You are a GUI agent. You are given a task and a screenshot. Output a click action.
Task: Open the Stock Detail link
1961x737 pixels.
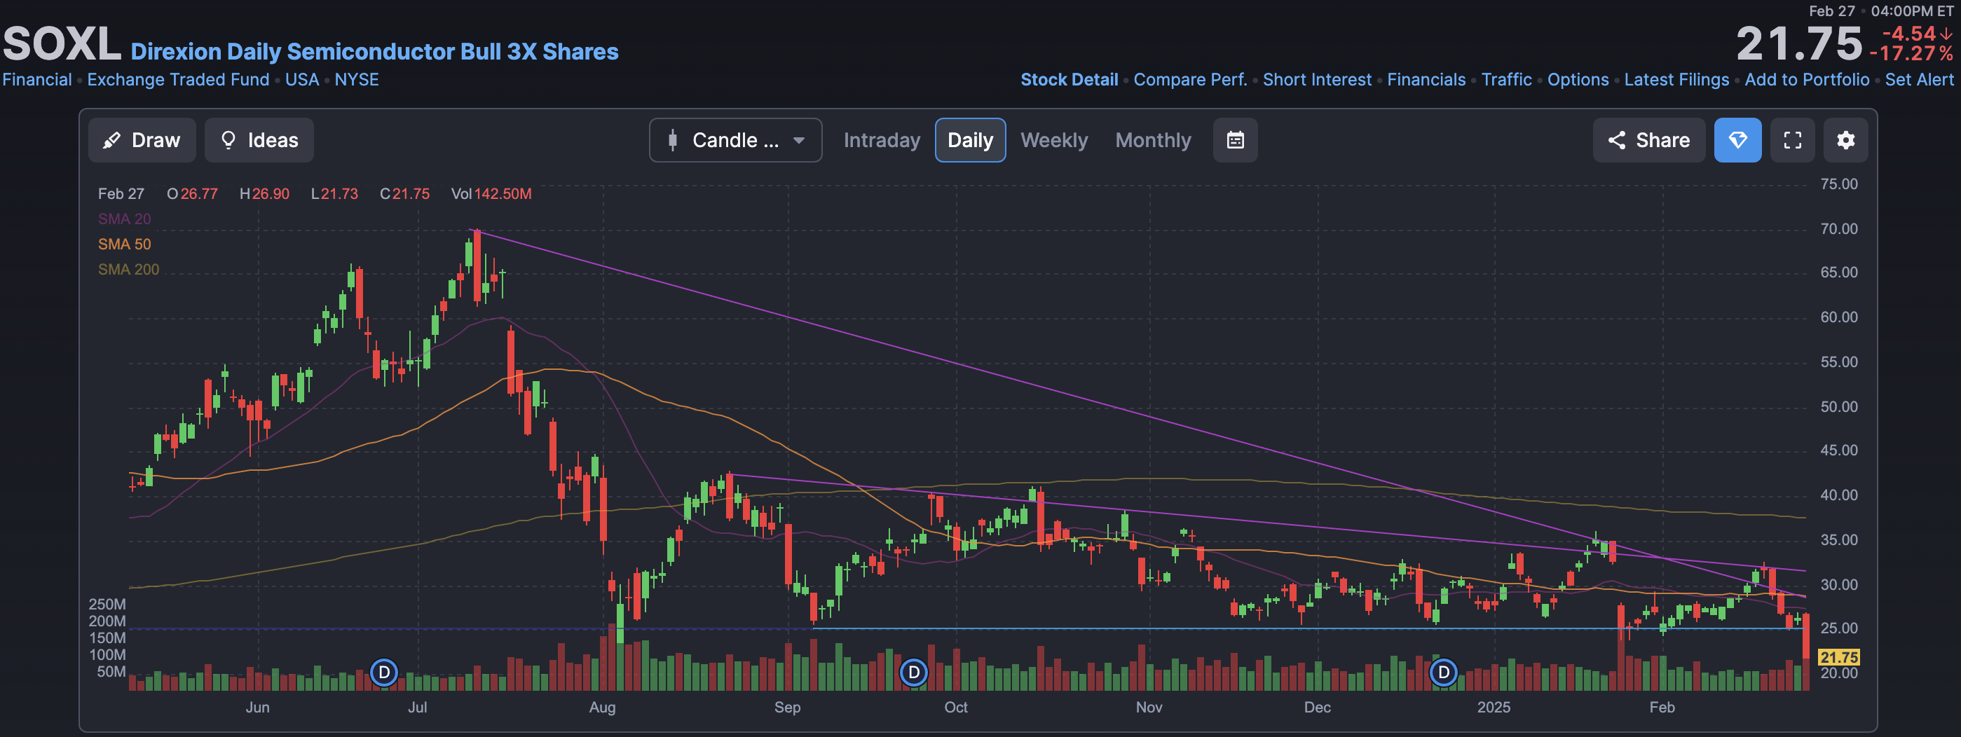(x=1069, y=79)
